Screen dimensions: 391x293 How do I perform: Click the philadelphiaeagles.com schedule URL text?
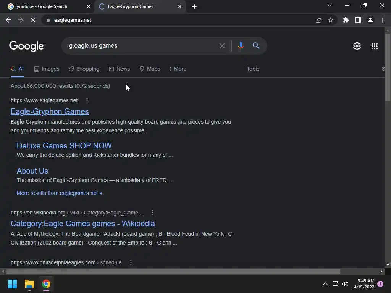tap(66, 262)
